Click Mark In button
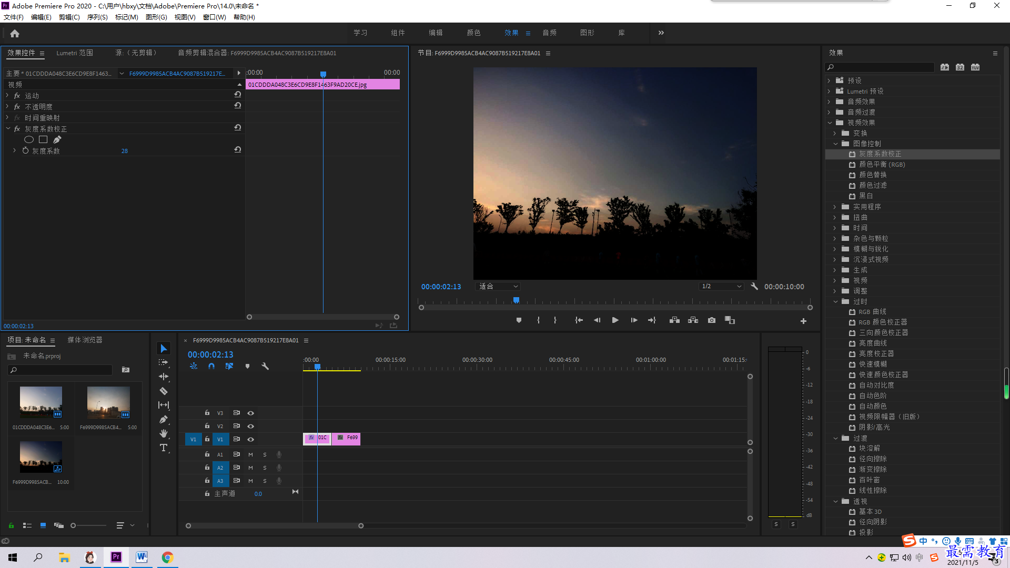Screen dimensions: 1010x568 coord(538,320)
